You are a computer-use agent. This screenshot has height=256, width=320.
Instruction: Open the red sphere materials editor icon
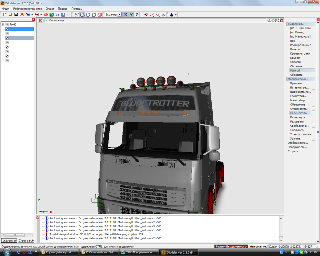click(46, 15)
